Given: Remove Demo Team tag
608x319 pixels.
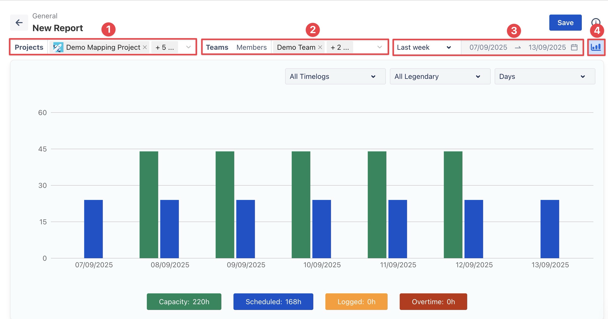Looking at the screenshot, I should (320, 47).
